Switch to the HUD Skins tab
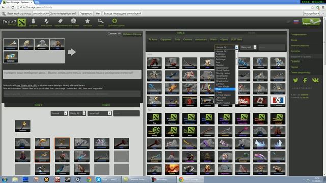The width and height of the screenshot is (326, 183). (x=236, y=39)
